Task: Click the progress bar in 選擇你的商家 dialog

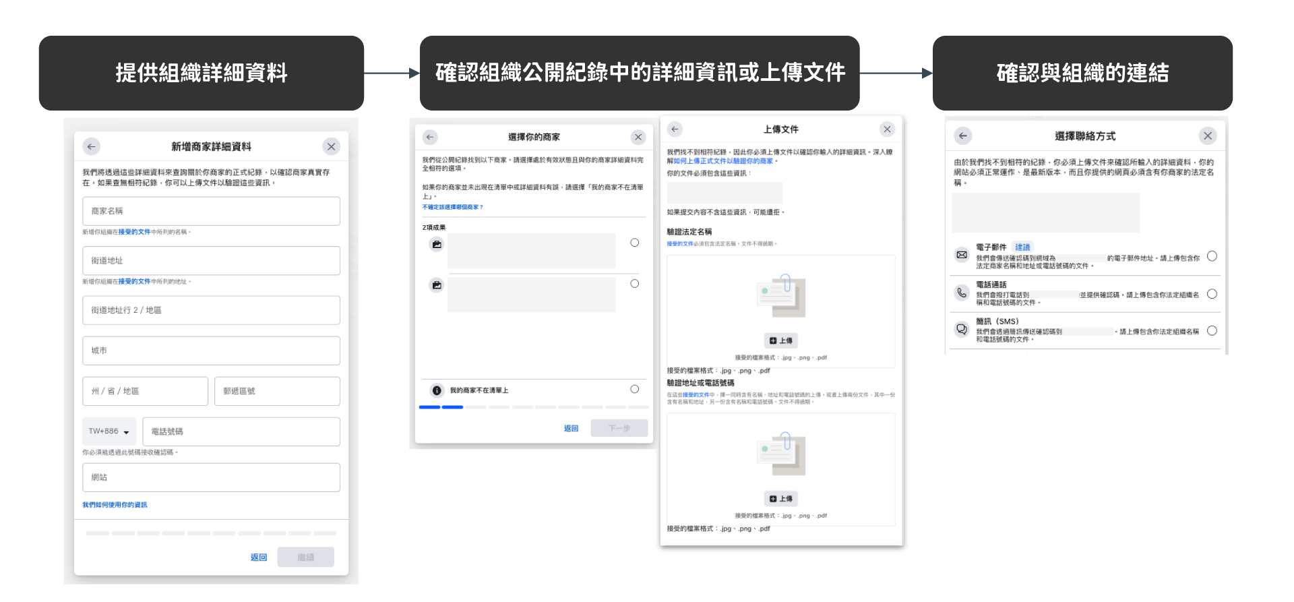Action: coord(533,407)
